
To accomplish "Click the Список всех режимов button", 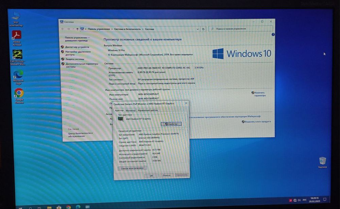I will pos(132,168).
